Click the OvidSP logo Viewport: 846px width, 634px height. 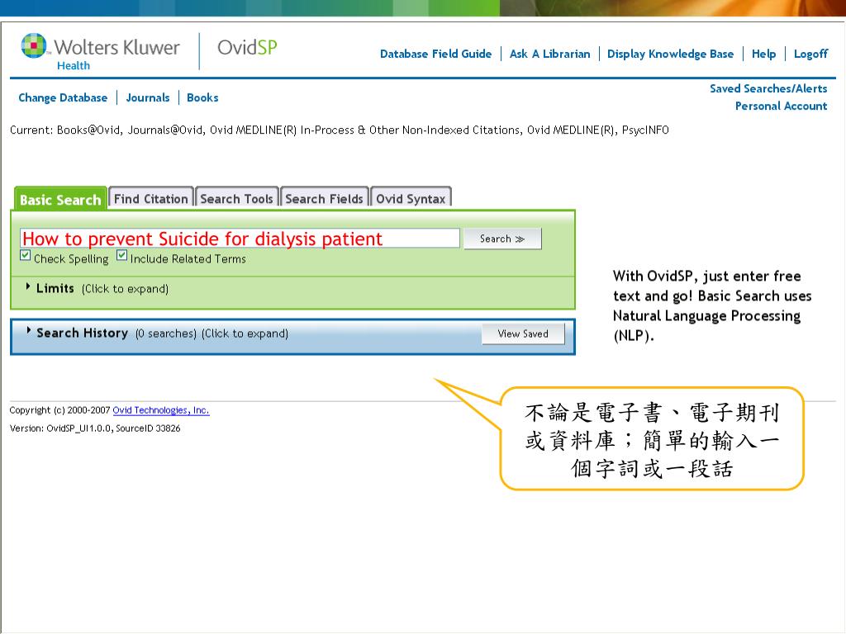coord(247,47)
